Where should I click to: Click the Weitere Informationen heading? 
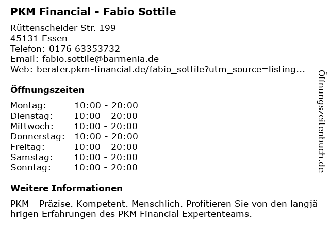(x=67, y=188)
